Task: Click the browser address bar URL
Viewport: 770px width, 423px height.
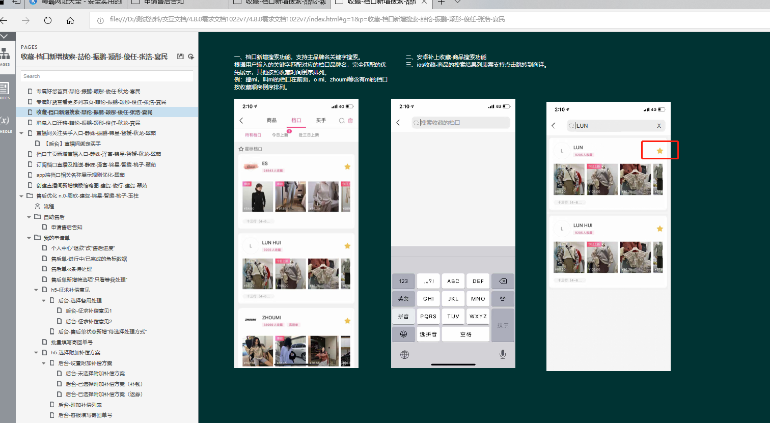Action: tap(307, 20)
